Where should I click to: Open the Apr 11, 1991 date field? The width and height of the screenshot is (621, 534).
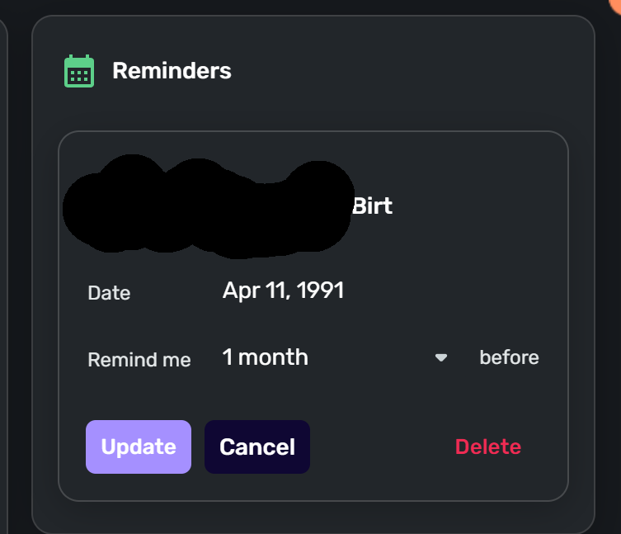(x=283, y=291)
